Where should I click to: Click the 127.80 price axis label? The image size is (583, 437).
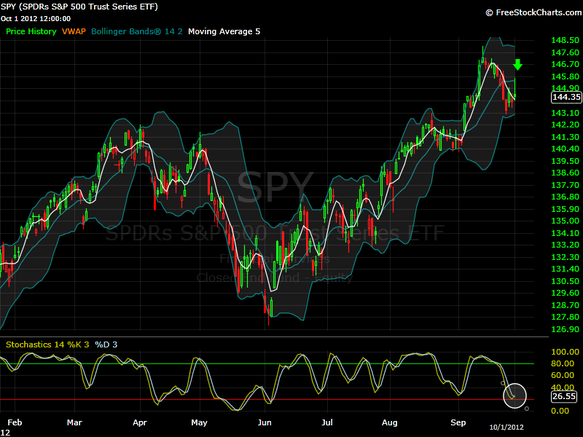tap(565, 317)
